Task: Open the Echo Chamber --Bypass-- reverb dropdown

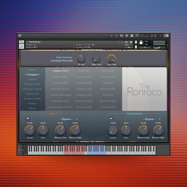Action: 152,119
